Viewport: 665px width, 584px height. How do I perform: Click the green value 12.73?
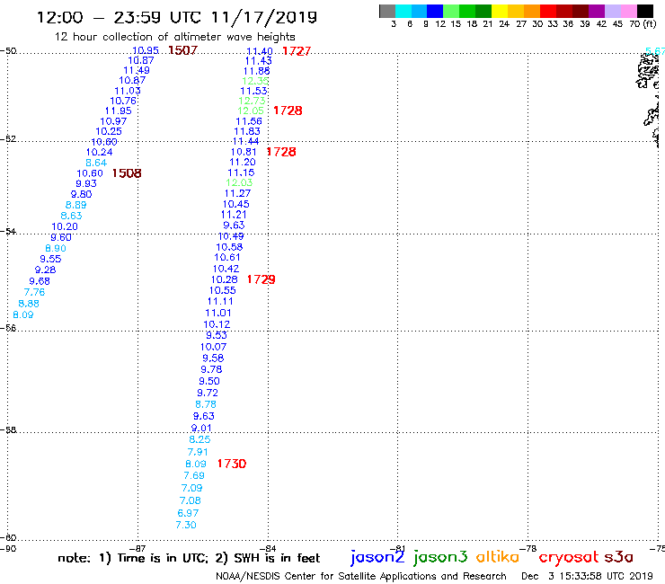pos(252,101)
